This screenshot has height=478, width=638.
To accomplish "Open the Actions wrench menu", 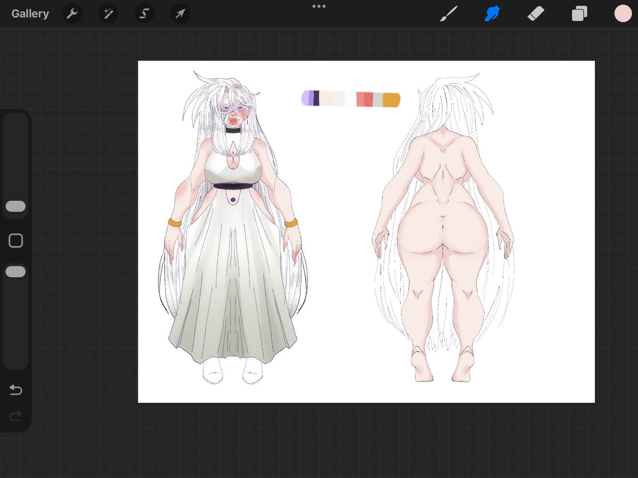I will tap(72, 13).
